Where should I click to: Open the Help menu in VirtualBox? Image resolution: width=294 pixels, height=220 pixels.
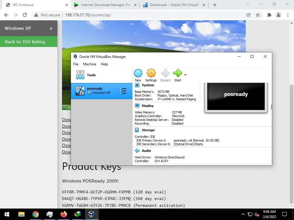coord(104,64)
